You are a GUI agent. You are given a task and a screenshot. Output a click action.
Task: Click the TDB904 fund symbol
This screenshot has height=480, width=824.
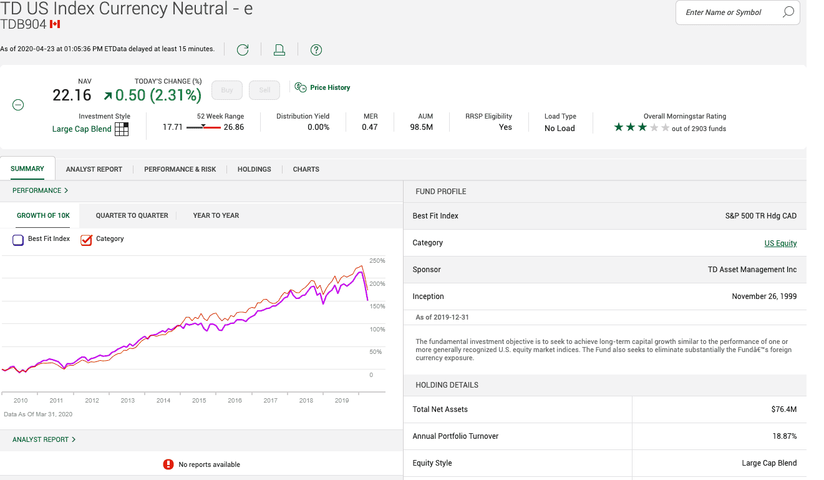click(23, 24)
